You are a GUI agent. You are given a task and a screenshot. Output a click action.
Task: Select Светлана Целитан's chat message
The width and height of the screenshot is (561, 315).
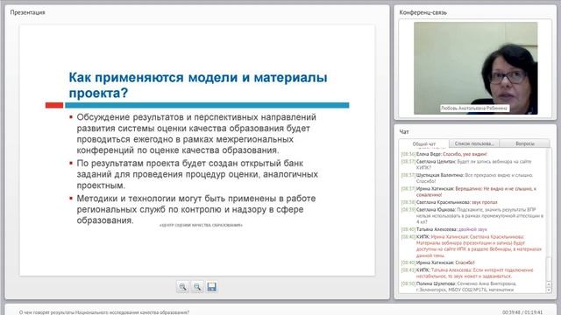point(466,164)
